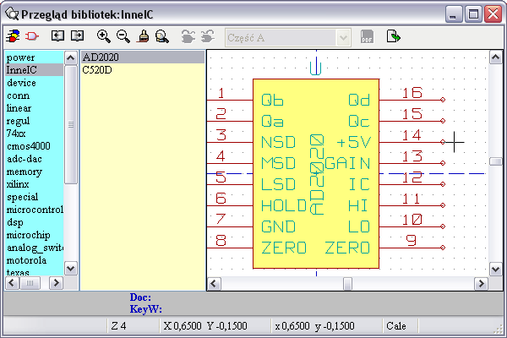Select the 'motorola' library
Image resolution: width=507 pixels, height=338 pixels.
pyautogui.click(x=35, y=260)
